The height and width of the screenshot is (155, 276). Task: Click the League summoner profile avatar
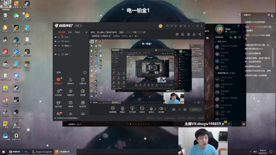pos(219,29)
